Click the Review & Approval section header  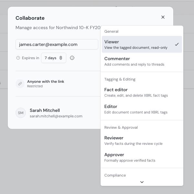click(x=121, y=127)
